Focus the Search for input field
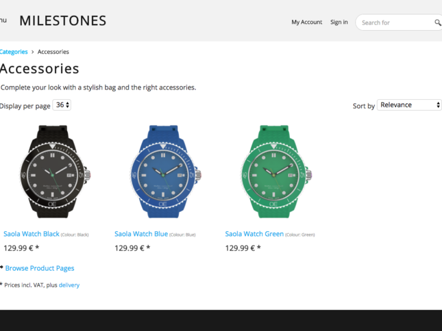Viewport: 442px width, 331px height. [394, 23]
